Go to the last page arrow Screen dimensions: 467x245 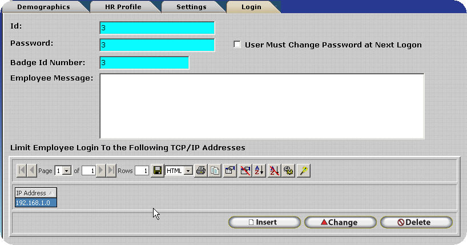[x=111, y=171]
